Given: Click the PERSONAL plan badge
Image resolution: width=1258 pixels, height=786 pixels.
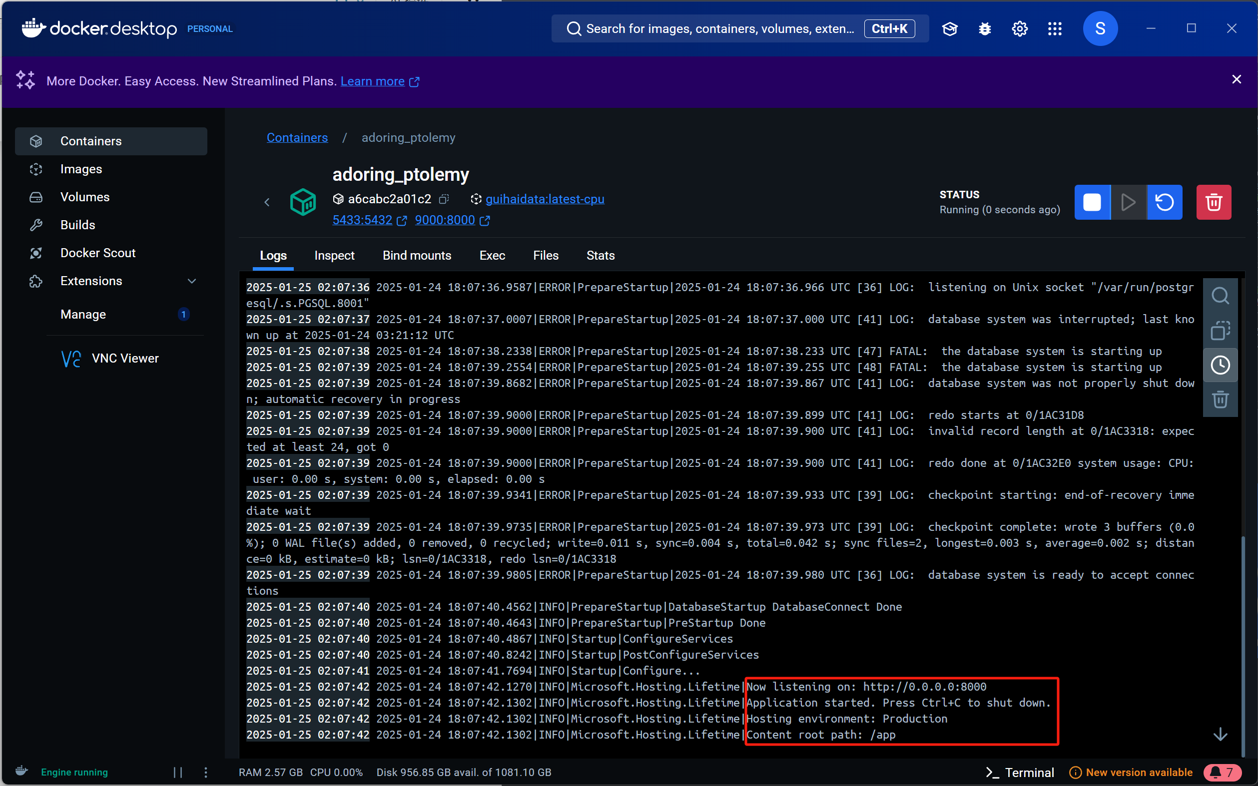Looking at the screenshot, I should click(x=209, y=29).
